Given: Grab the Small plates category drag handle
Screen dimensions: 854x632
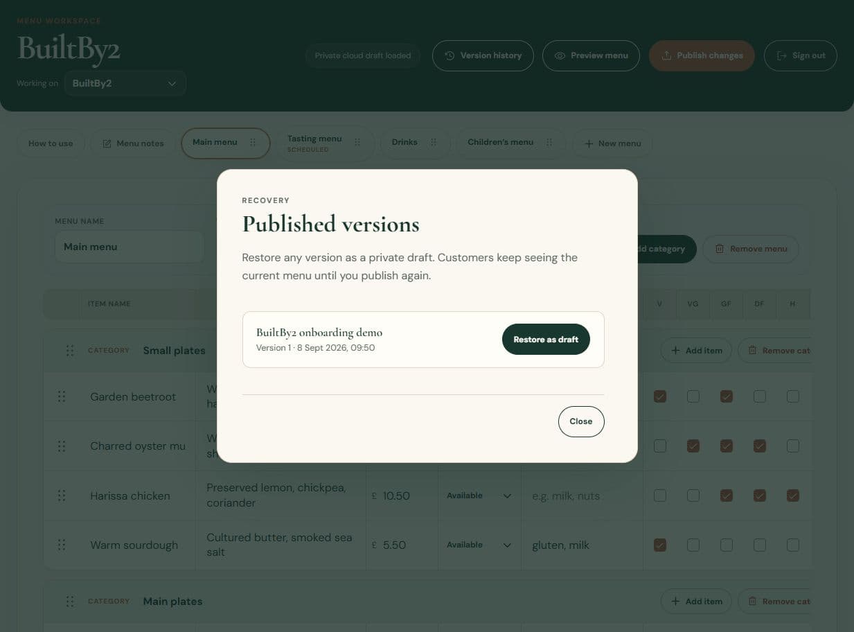Looking at the screenshot, I should [x=70, y=351].
